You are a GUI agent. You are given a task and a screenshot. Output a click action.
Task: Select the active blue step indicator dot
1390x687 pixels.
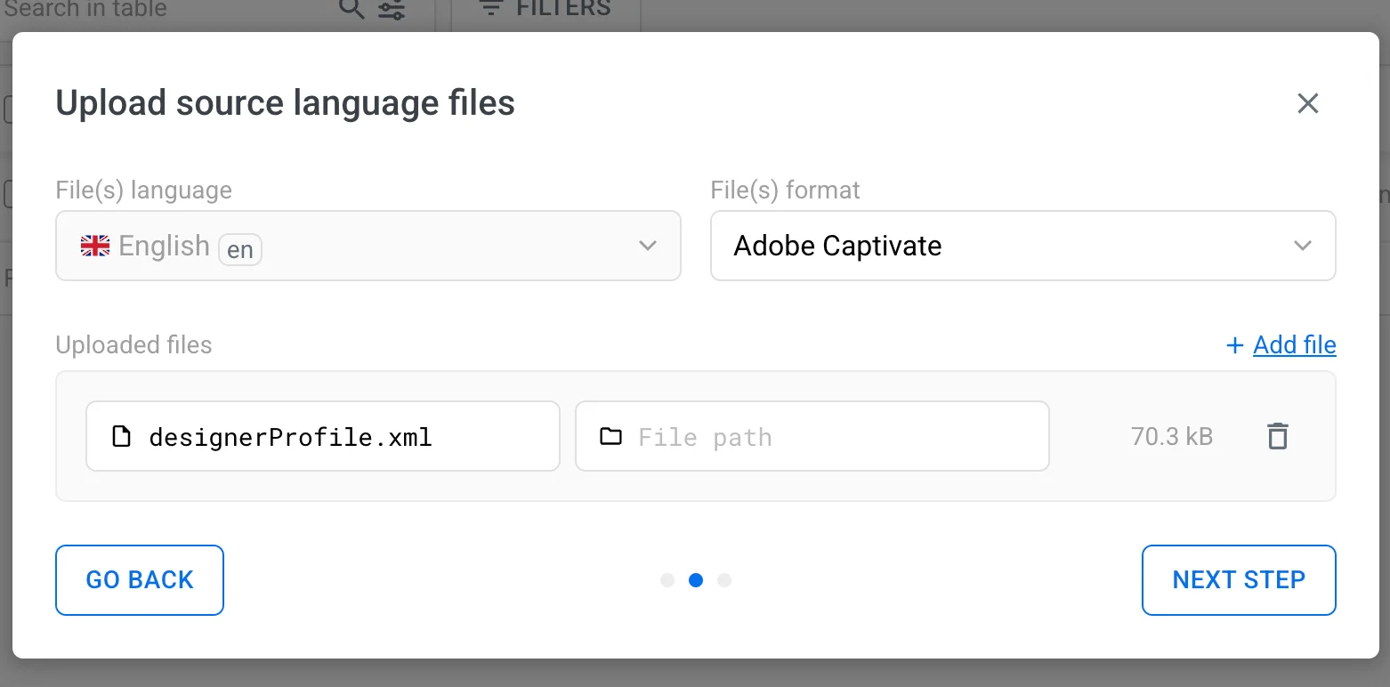pyautogui.click(x=696, y=580)
